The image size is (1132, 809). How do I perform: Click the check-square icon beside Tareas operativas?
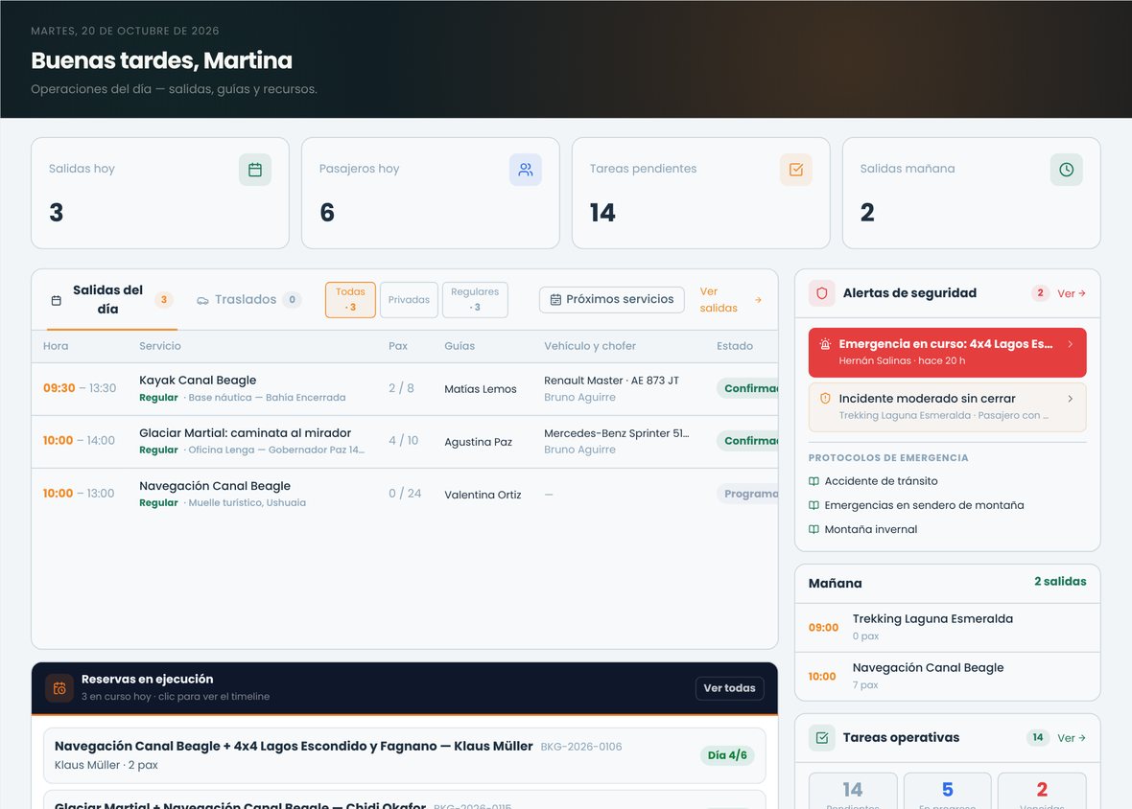[821, 738]
